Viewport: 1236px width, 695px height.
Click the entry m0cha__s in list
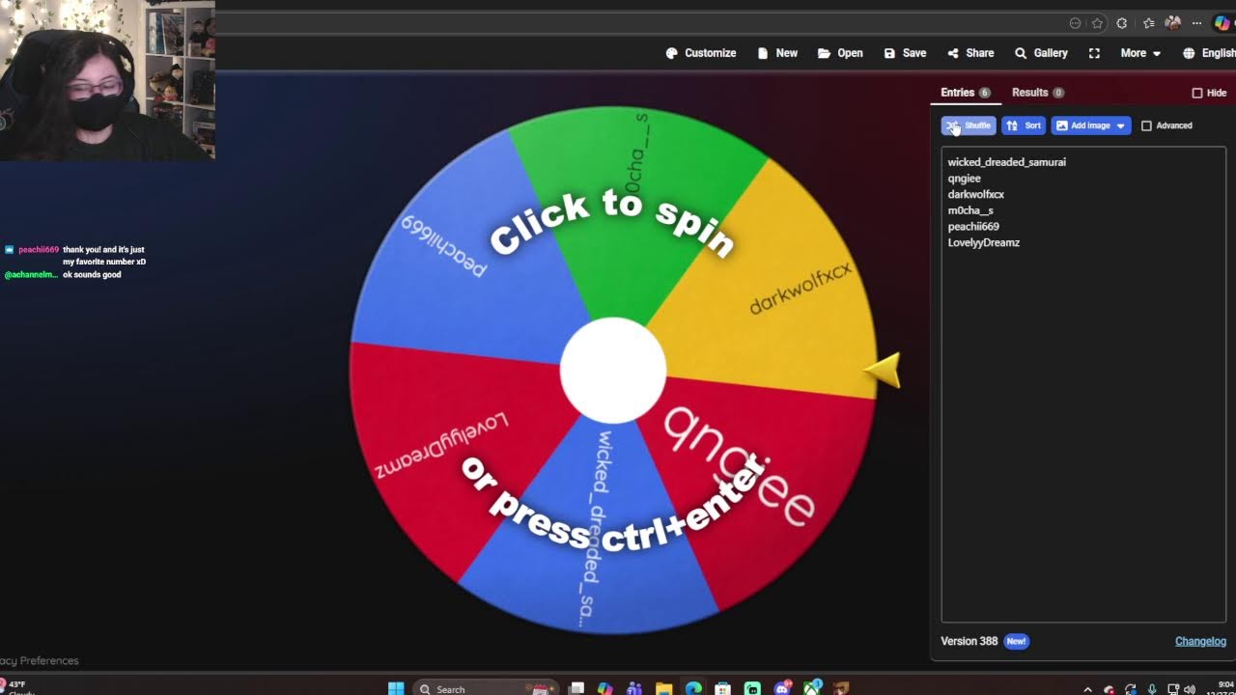click(970, 210)
